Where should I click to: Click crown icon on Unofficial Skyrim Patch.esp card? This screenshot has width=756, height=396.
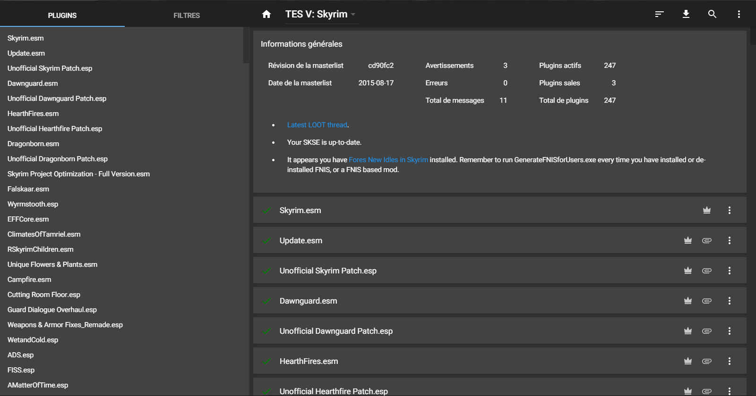click(688, 271)
